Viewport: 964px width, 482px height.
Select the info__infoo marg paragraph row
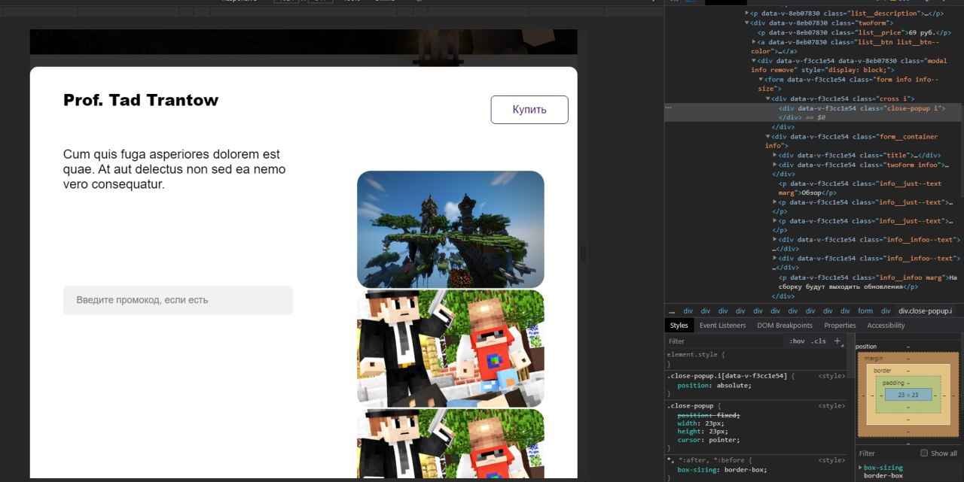[868, 282]
